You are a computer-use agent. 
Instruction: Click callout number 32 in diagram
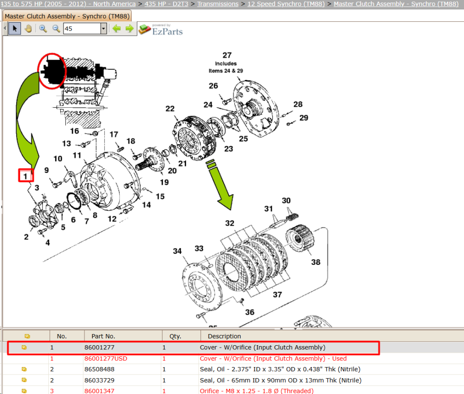(x=230, y=223)
